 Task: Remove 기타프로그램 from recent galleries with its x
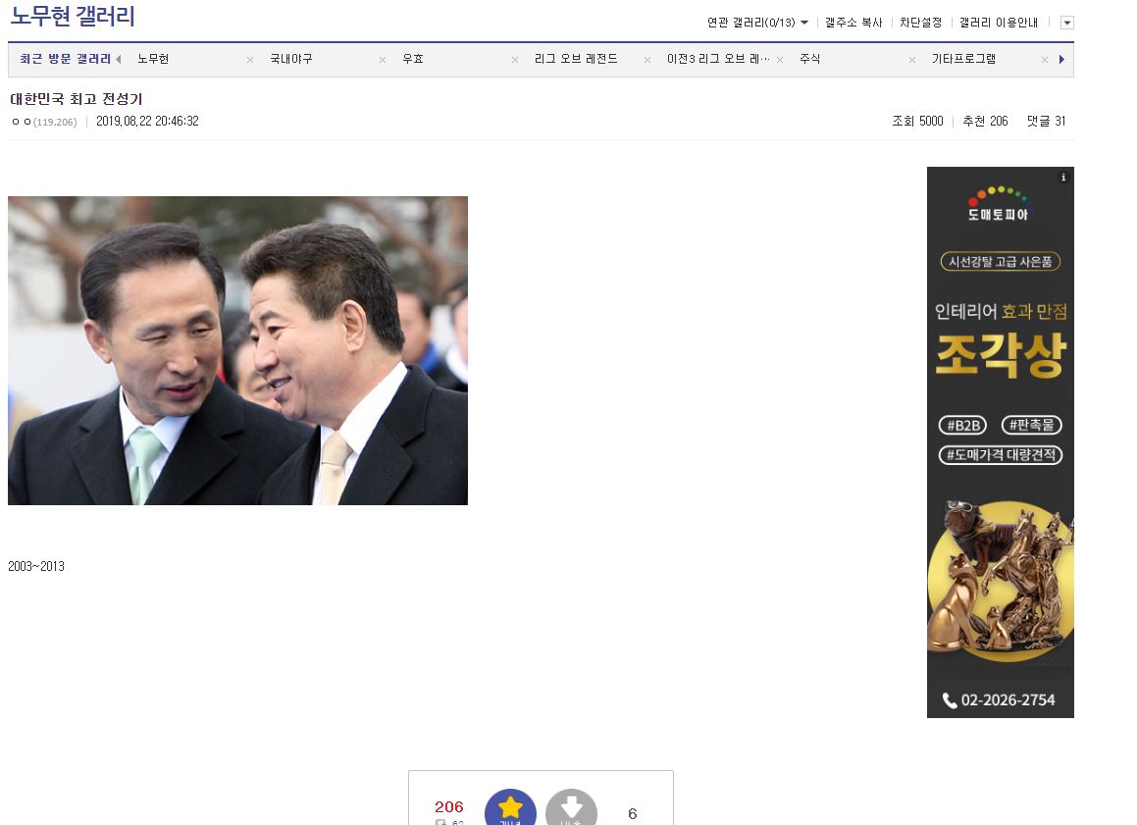pos(1045,60)
